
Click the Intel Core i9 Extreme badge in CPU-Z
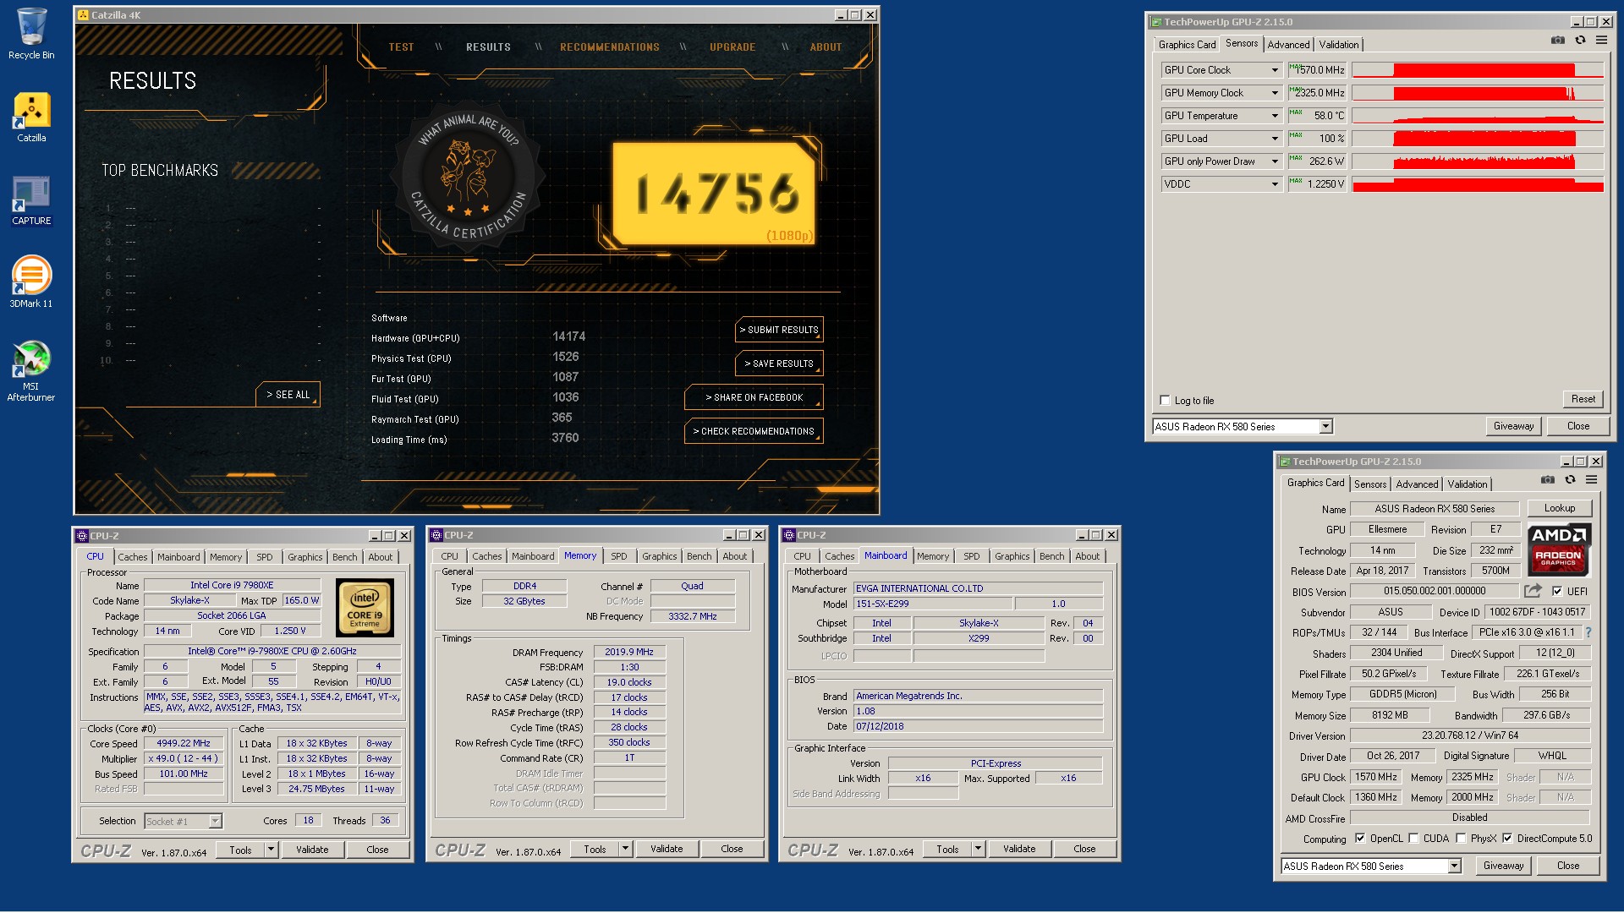(x=365, y=608)
